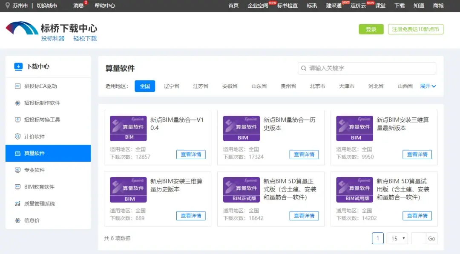Select the 北京市 region filter
The width and height of the screenshot is (460, 254).
click(x=317, y=86)
